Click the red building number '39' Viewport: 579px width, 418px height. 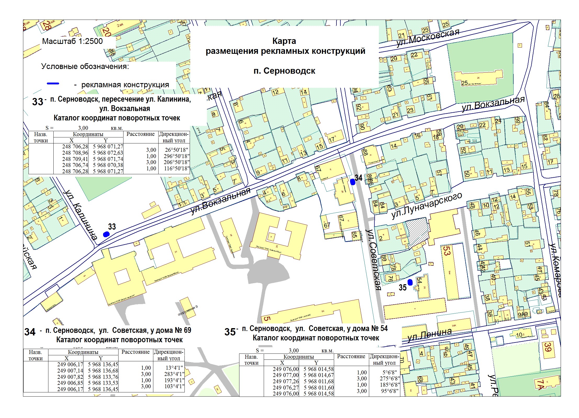tap(548, 347)
